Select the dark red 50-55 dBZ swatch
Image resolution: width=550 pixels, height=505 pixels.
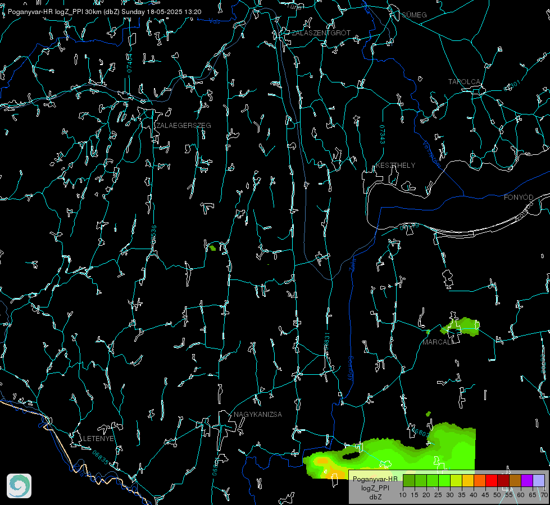tap(503, 480)
